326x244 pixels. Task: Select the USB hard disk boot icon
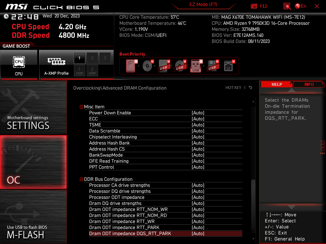pyautogui.click(x=164, y=66)
